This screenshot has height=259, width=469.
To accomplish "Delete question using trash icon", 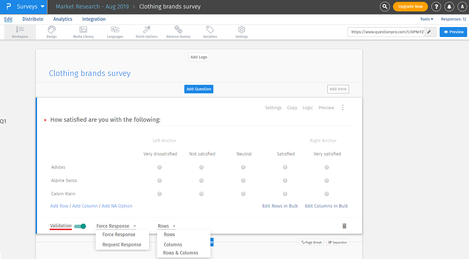I will pyautogui.click(x=344, y=226).
